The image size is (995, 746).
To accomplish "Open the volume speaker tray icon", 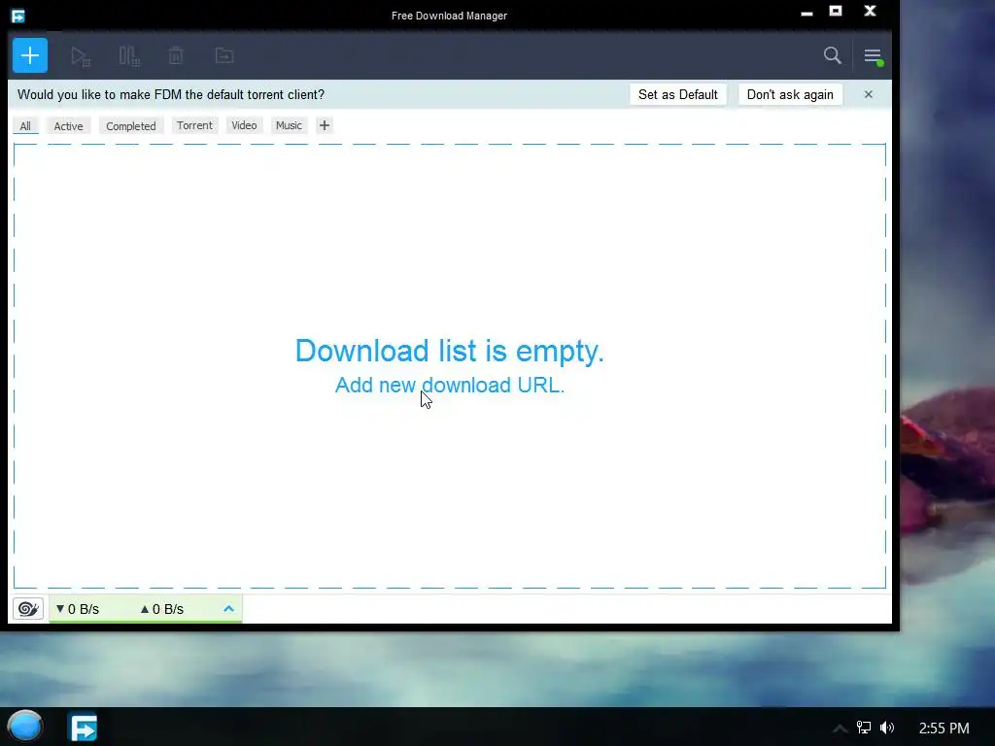I will coord(887,728).
